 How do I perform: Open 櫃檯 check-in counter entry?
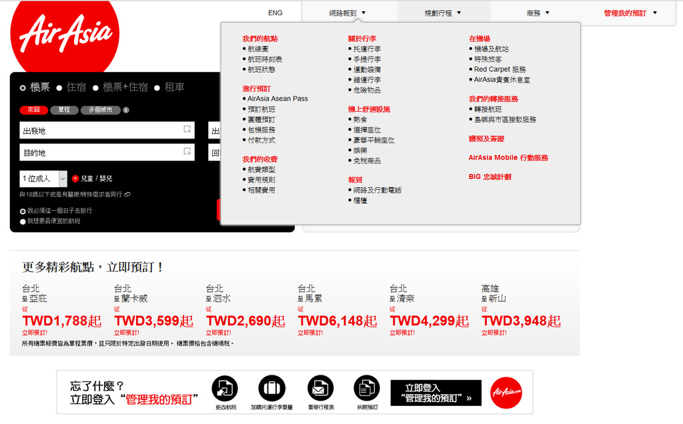coord(360,200)
